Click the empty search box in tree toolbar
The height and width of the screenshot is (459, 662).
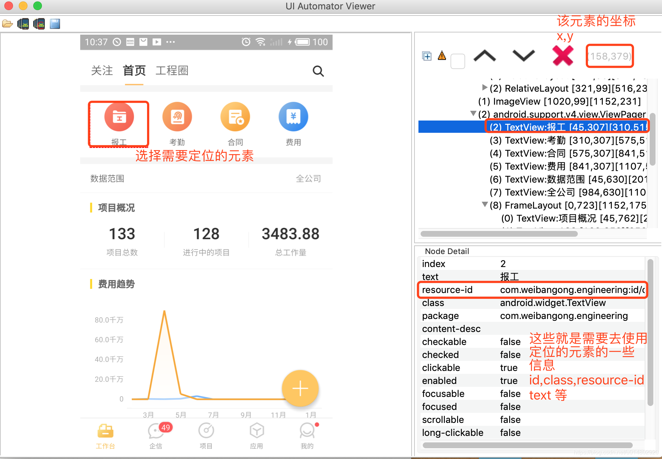click(x=458, y=61)
